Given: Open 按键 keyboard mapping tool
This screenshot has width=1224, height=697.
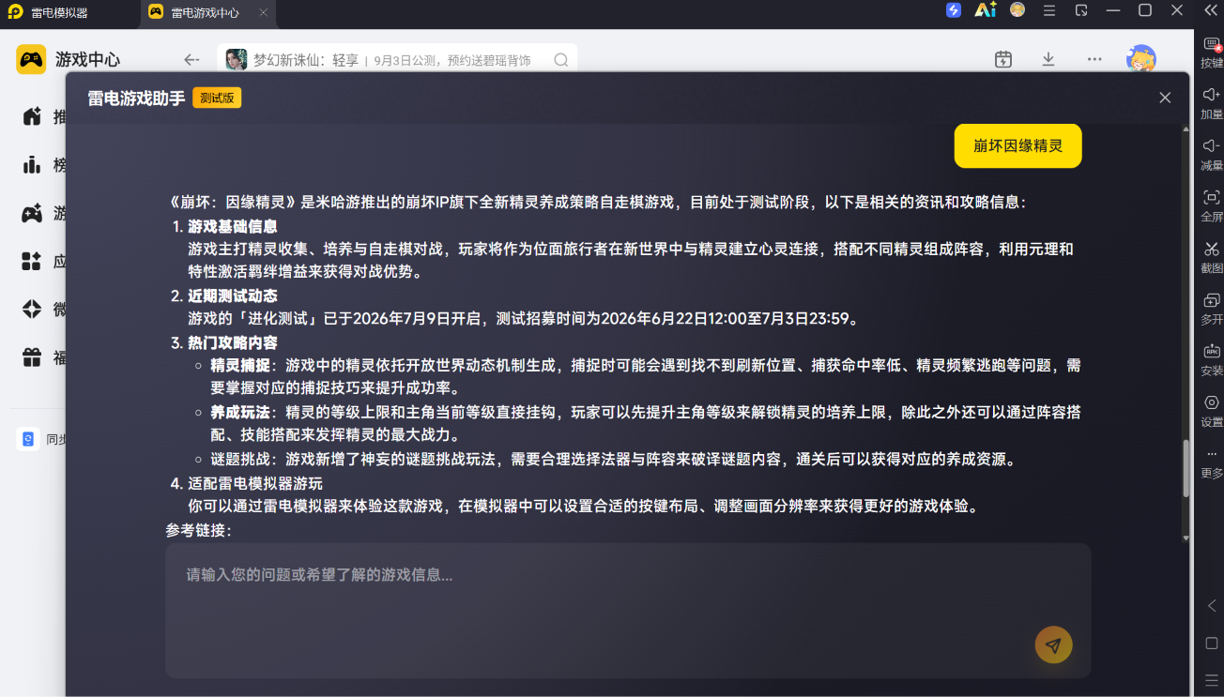Looking at the screenshot, I should click(x=1212, y=53).
